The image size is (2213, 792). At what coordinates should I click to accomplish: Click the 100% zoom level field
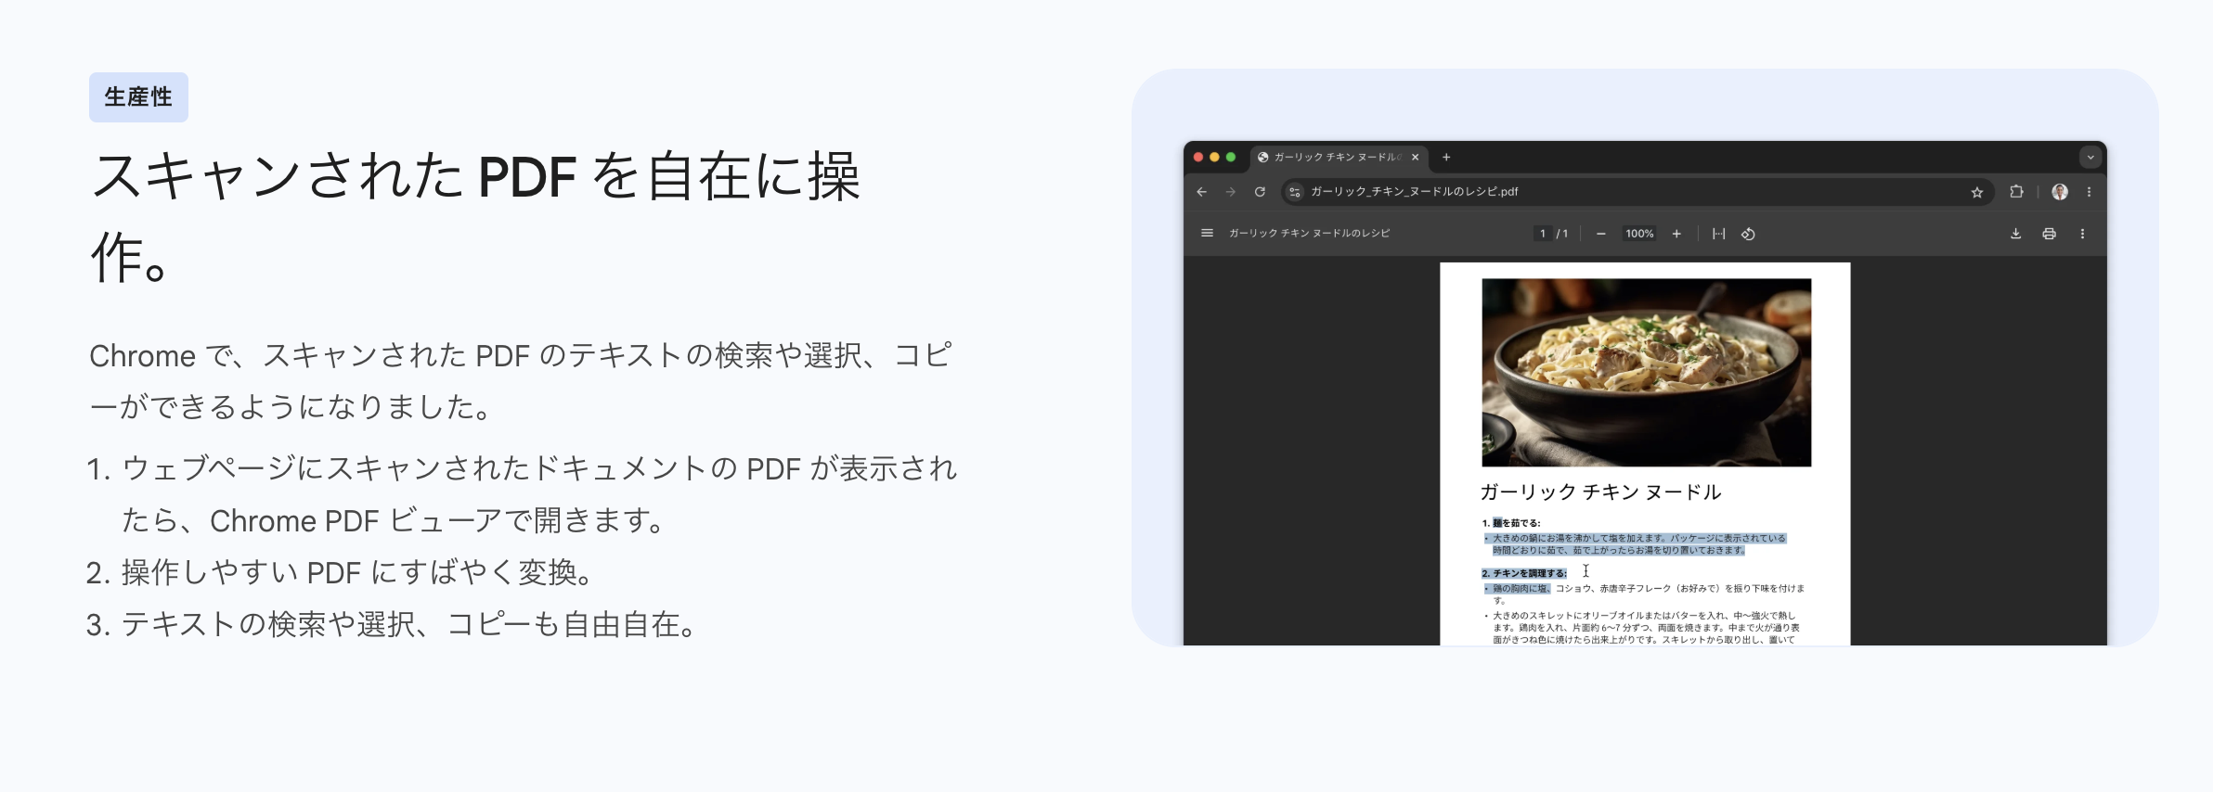tap(1639, 234)
